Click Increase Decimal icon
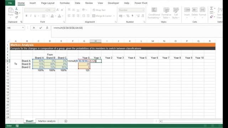The image size is (228, 128). tap(138, 16)
